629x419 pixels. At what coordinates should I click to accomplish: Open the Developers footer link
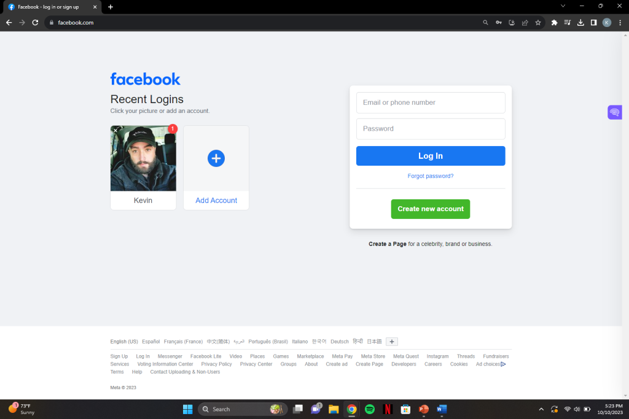click(x=404, y=364)
